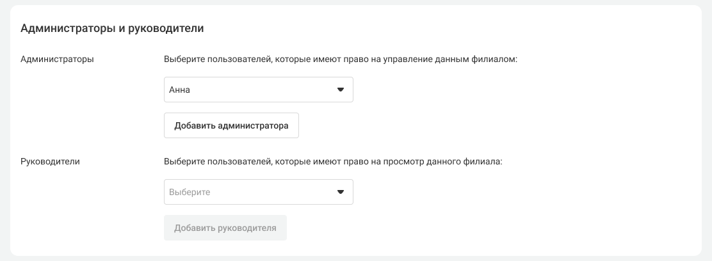Screen dimensions: 712x261
Task: Click the Выберите placeholder text
Action: click(x=190, y=192)
